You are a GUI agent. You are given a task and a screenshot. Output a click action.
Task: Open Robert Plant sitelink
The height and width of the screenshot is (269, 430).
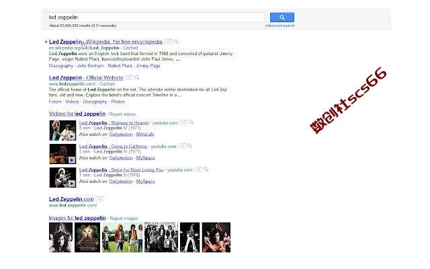[120, 66]
